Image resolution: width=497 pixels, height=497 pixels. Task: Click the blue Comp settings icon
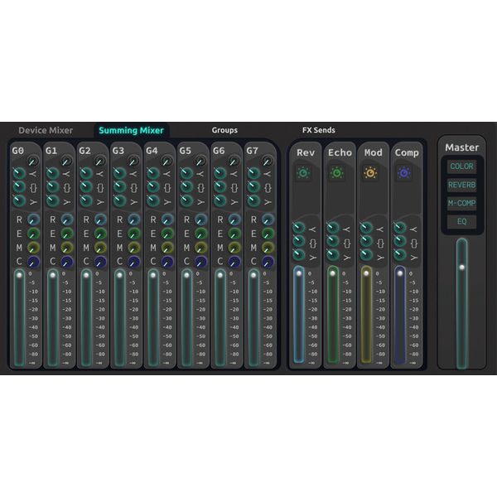[x=405, y=173]
